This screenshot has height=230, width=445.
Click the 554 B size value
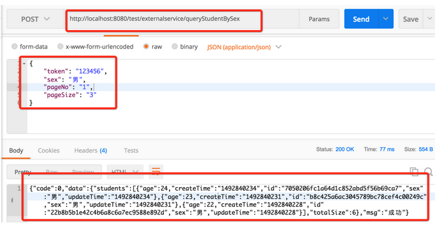click(426, 150)
